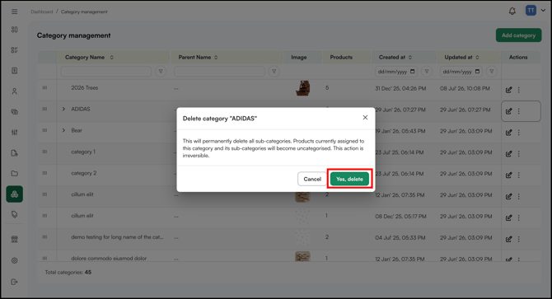552x299 pixels.
Task: Grab the drag handle for 2026 Trees
Action: [44, 87]
